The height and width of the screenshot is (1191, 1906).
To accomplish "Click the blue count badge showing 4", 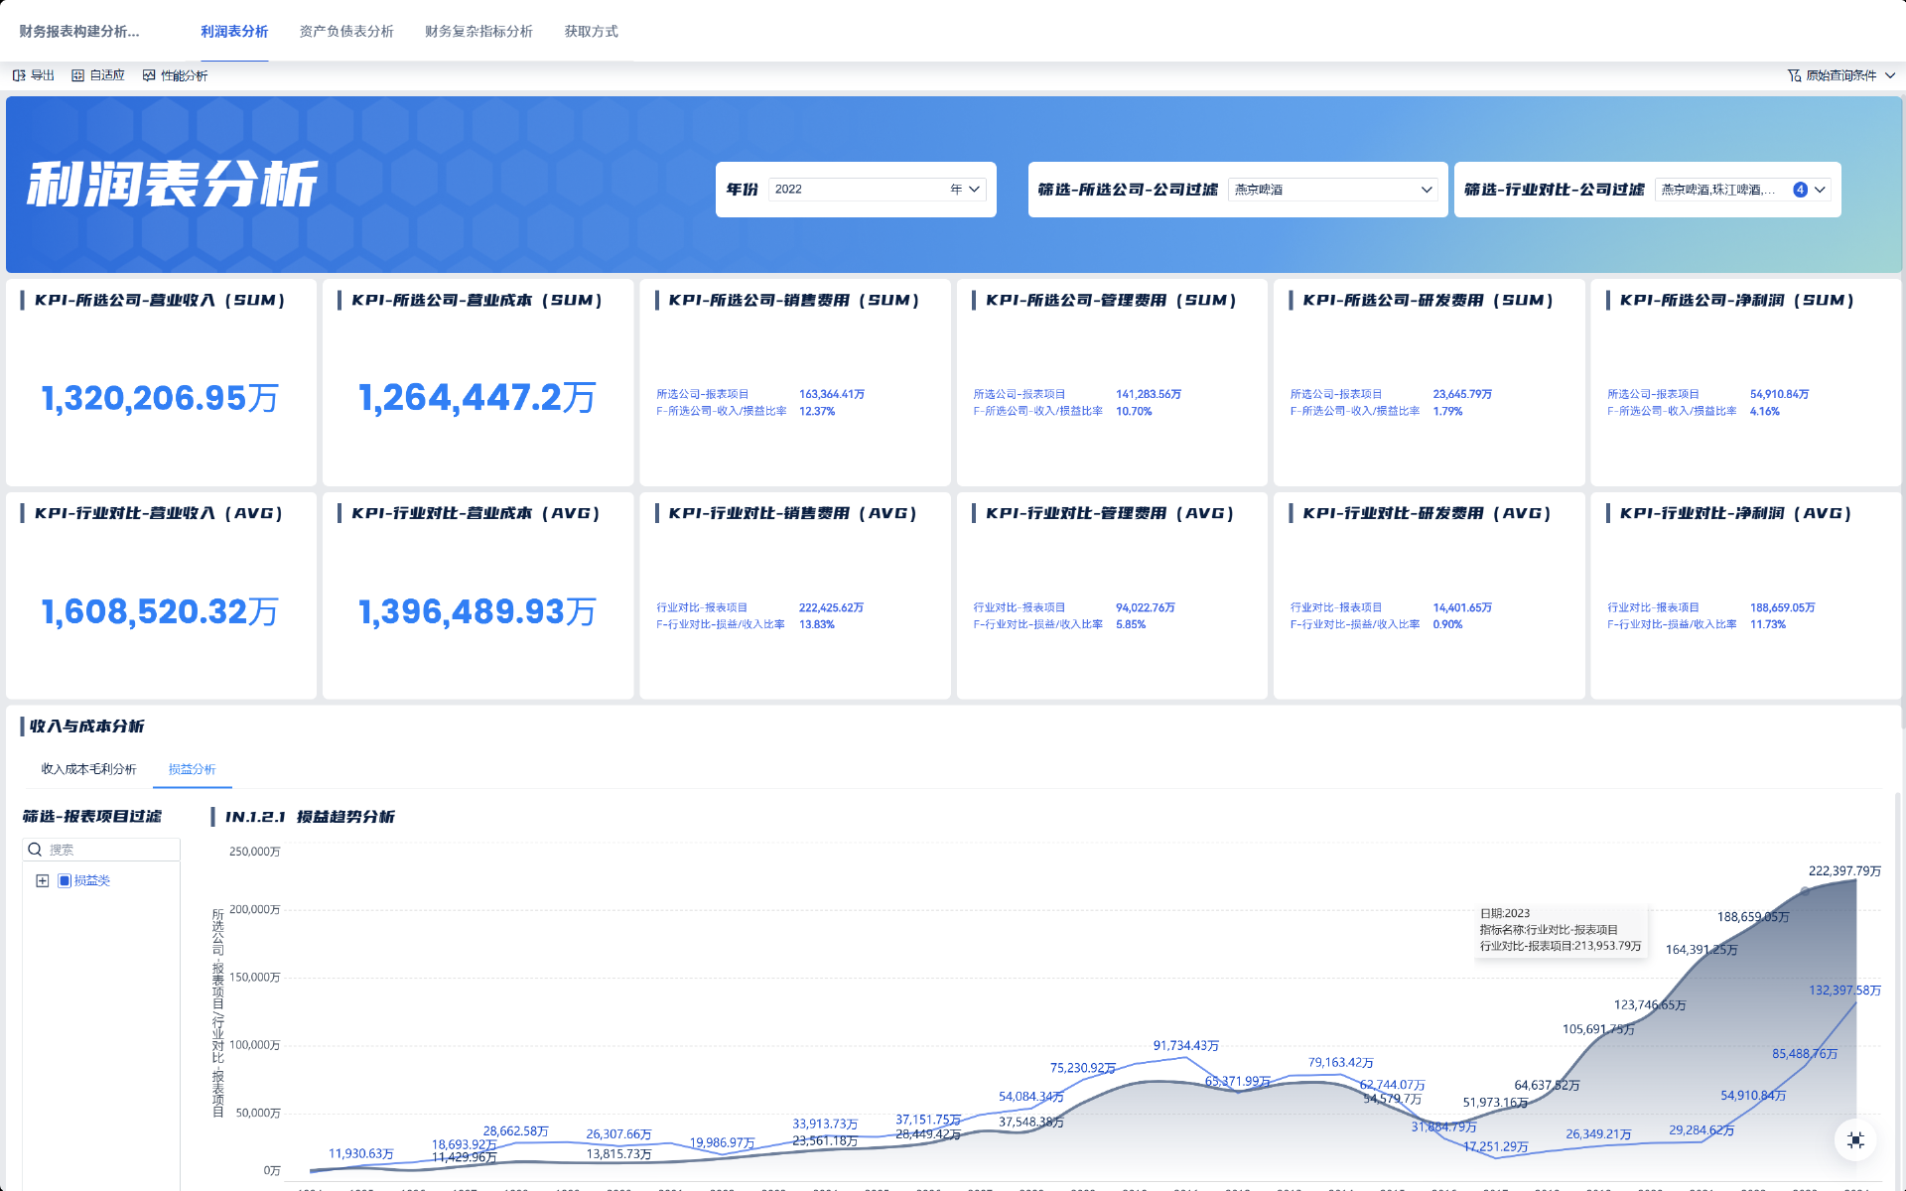I will [1800, 190].
